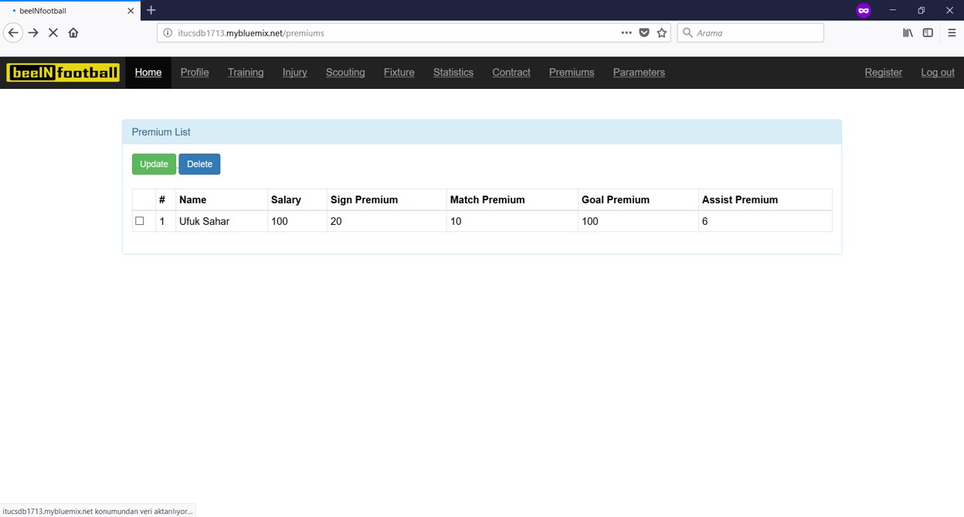The width and height of the screenshot is (964, 517).
Task: Bookmark this page with the star icon
Action: [x=662, y=32]
